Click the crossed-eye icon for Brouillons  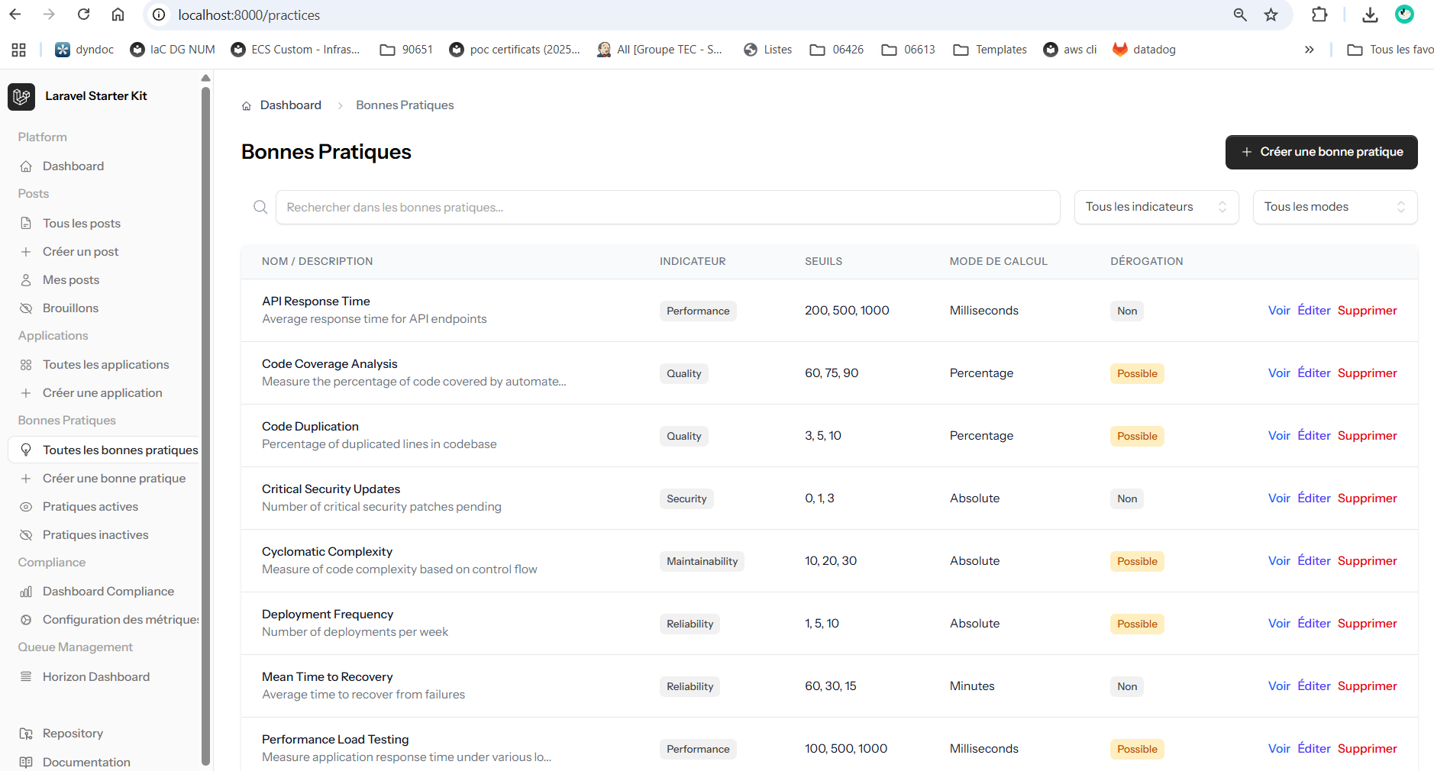[26, 308]
